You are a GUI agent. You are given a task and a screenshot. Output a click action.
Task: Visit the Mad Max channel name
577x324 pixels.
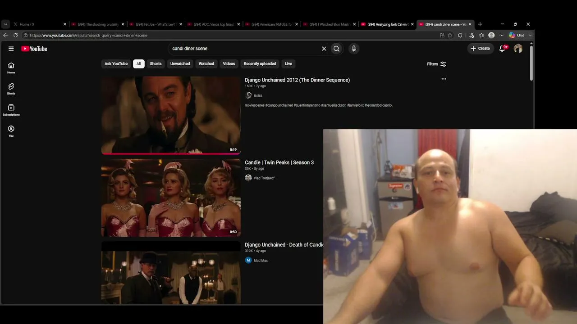pyautogui.click(x=261, y=261)
